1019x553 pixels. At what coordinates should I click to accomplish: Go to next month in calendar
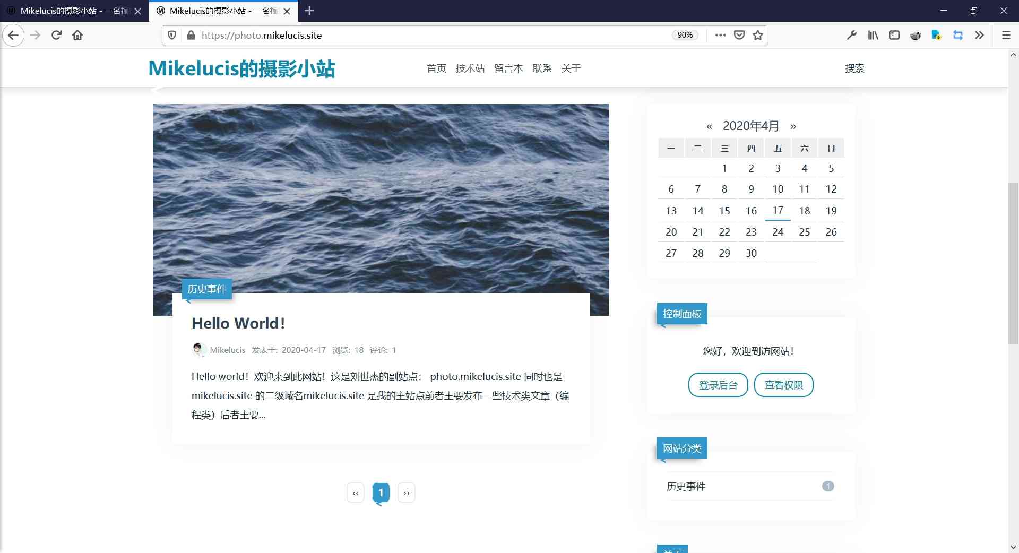click(793, 126)
